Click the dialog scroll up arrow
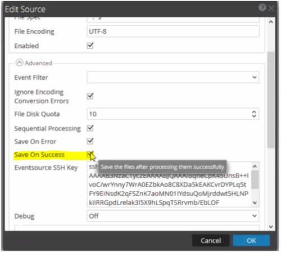 coord(271,22)
